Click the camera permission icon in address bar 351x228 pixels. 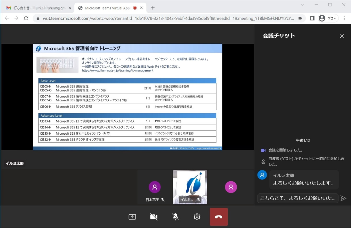coord(300,18)
